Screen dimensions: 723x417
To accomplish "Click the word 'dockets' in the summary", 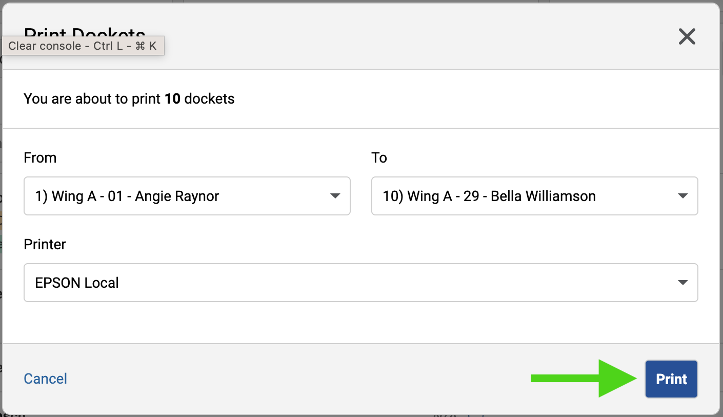I will [x=209, y=98].
